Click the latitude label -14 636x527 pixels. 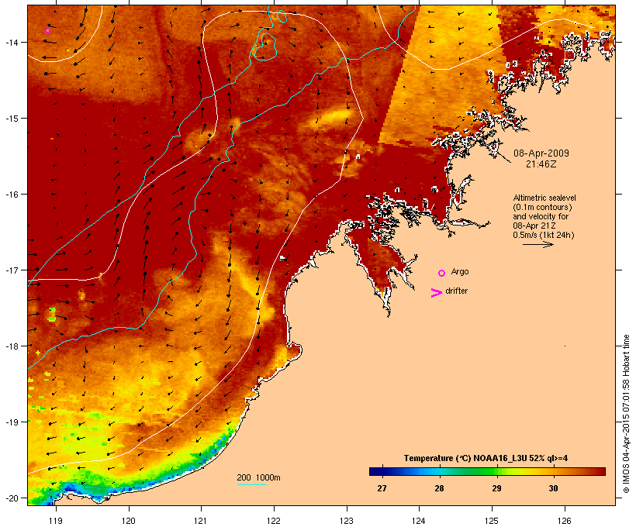(11, 42)
